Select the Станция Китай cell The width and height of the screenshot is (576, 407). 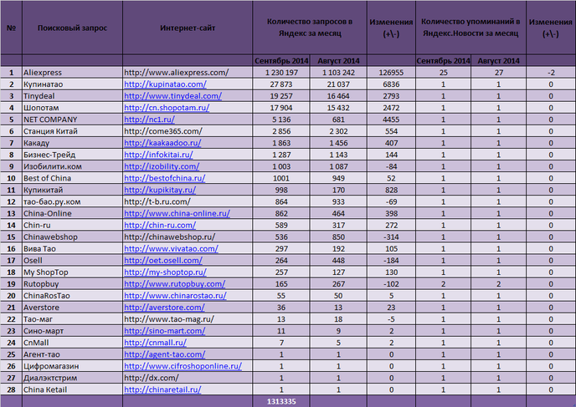[x=72, y=131]
